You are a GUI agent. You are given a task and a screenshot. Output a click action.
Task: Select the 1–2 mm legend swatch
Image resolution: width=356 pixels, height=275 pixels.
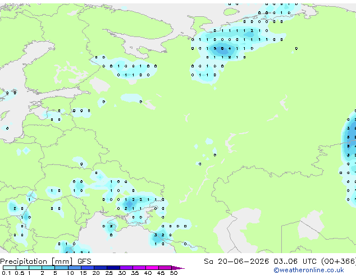pyautogui.click(x=35, y=268)
